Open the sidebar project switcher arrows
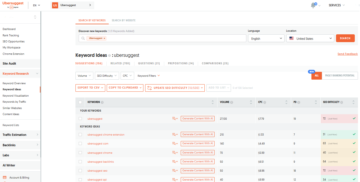Image resolution: width=360 pixels, height=182 pixels. 35,17
